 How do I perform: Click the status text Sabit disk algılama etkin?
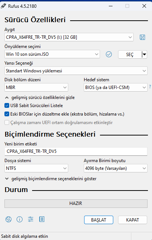pos(25,236)
